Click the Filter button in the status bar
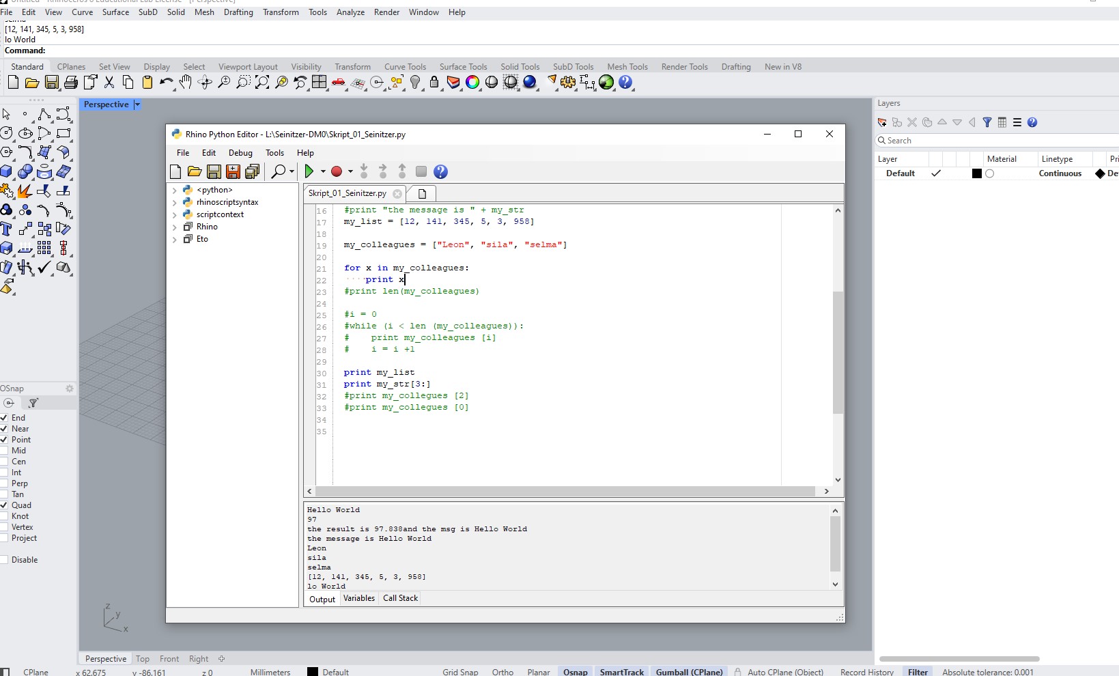Viewport: 1119px width, 676px height. pos(918,672)
